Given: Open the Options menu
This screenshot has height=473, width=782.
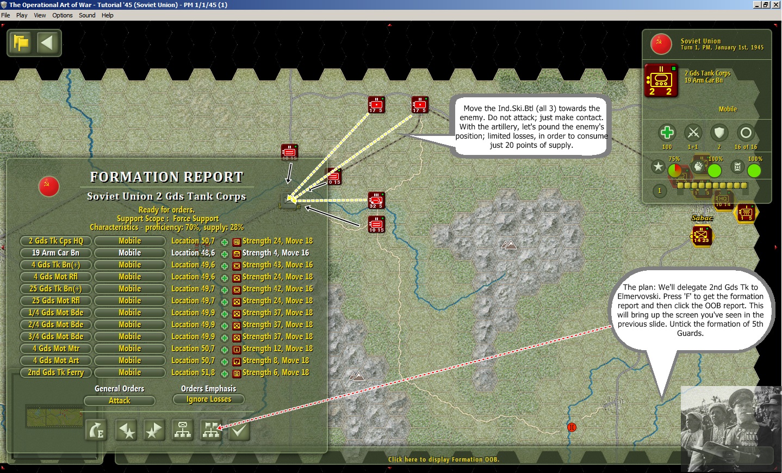Looking at the screenshot, I should pyautogui.click(x=63, y=15).
